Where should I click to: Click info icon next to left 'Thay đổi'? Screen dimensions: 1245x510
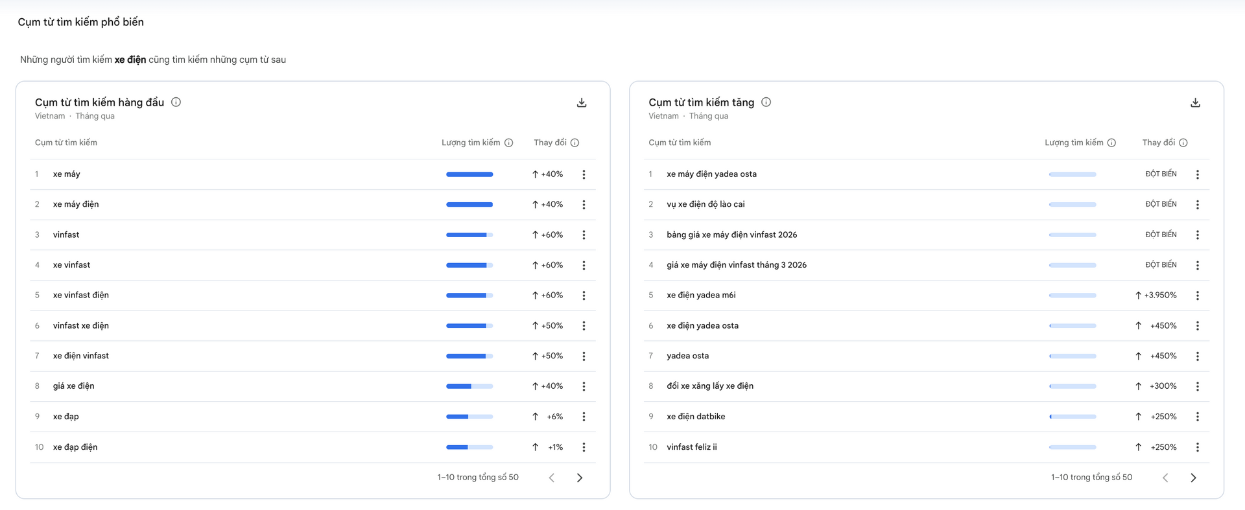coord(575,143)
